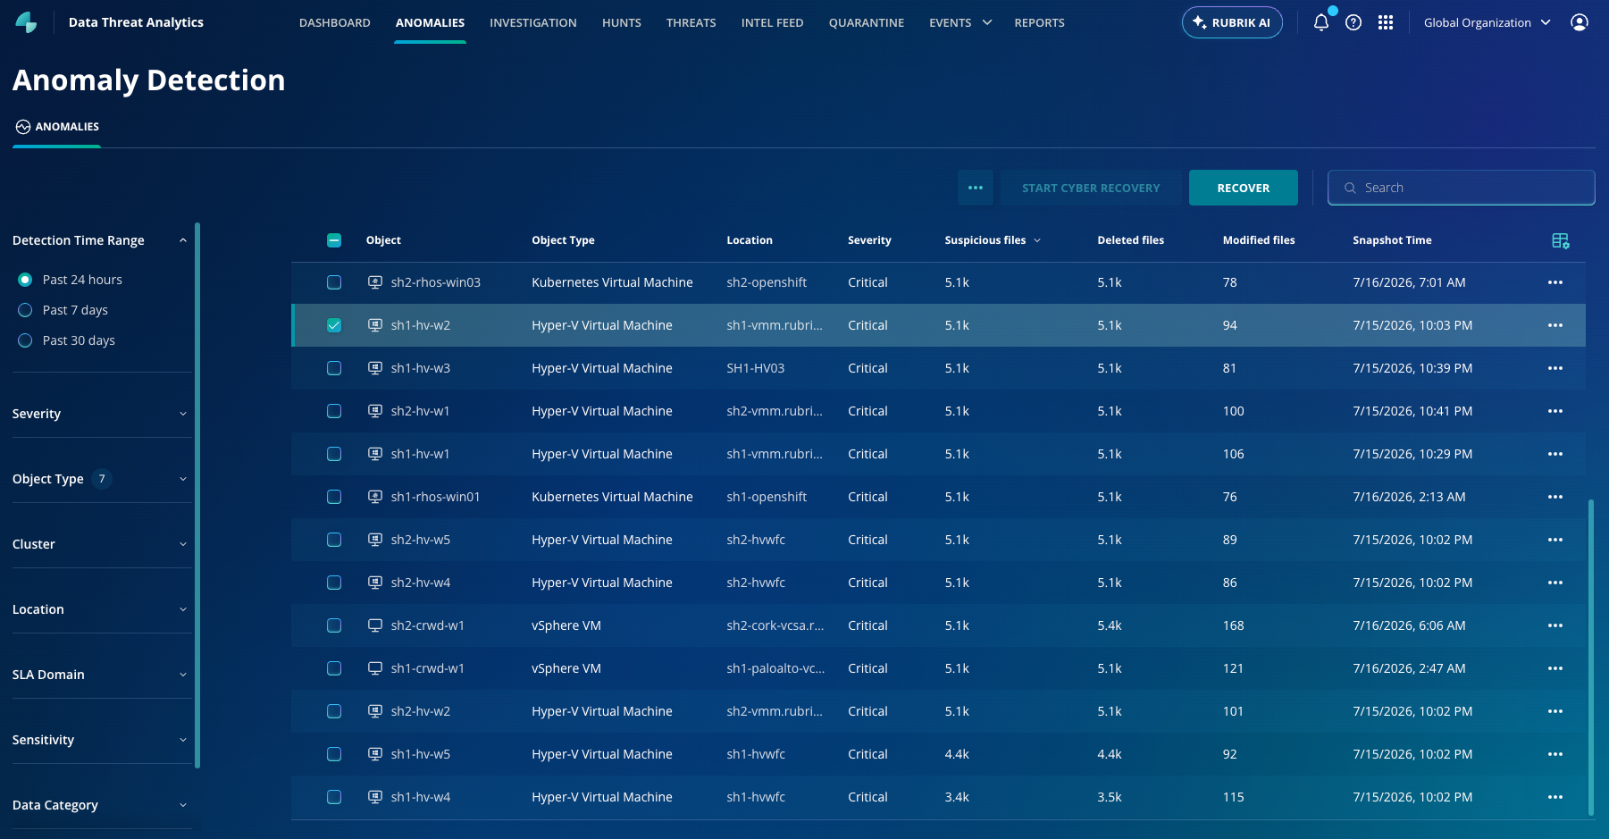Viewport: 1609px width, 839px height.
Task: Toggle the select-all header checkbox
Action: tap(334, 240)
